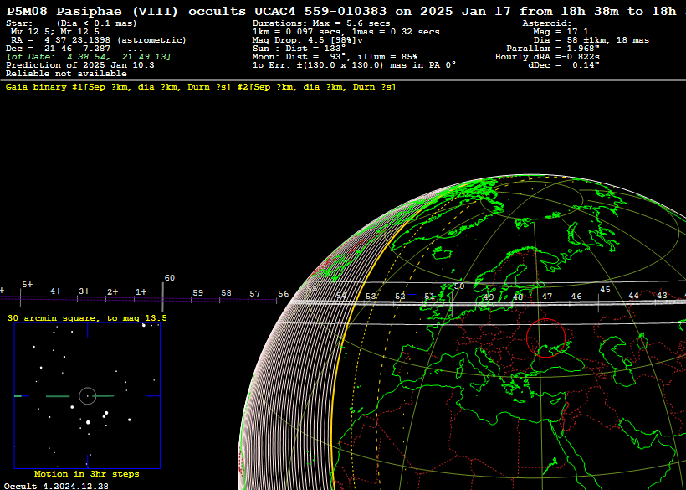
Task: Click the 'dDec = 0.14"' value
Action: 564,65
